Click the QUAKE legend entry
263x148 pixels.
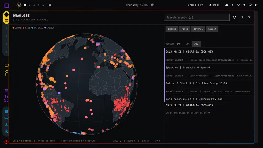tap(17, 28)
